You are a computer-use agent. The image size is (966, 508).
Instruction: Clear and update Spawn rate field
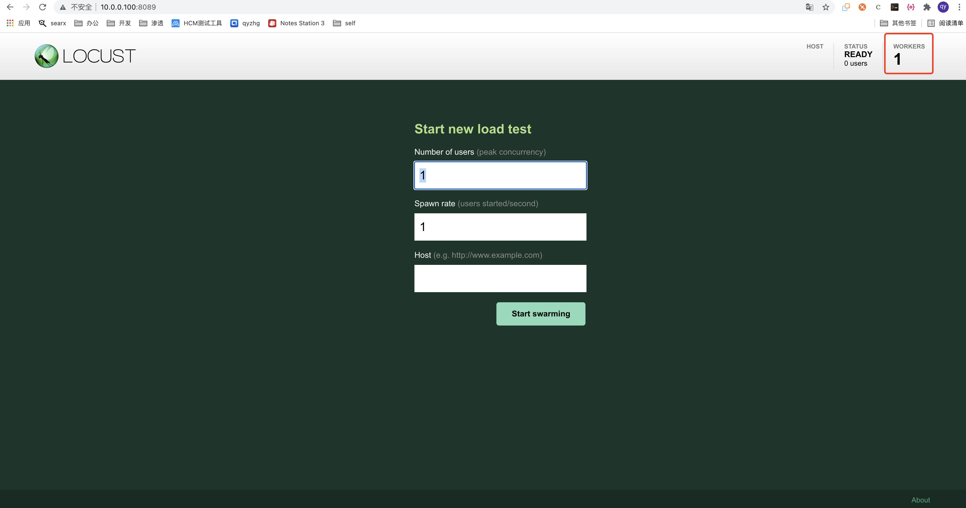tap(500, 226)
